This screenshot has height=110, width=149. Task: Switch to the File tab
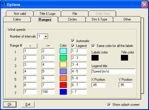click(x=75, y=13)
